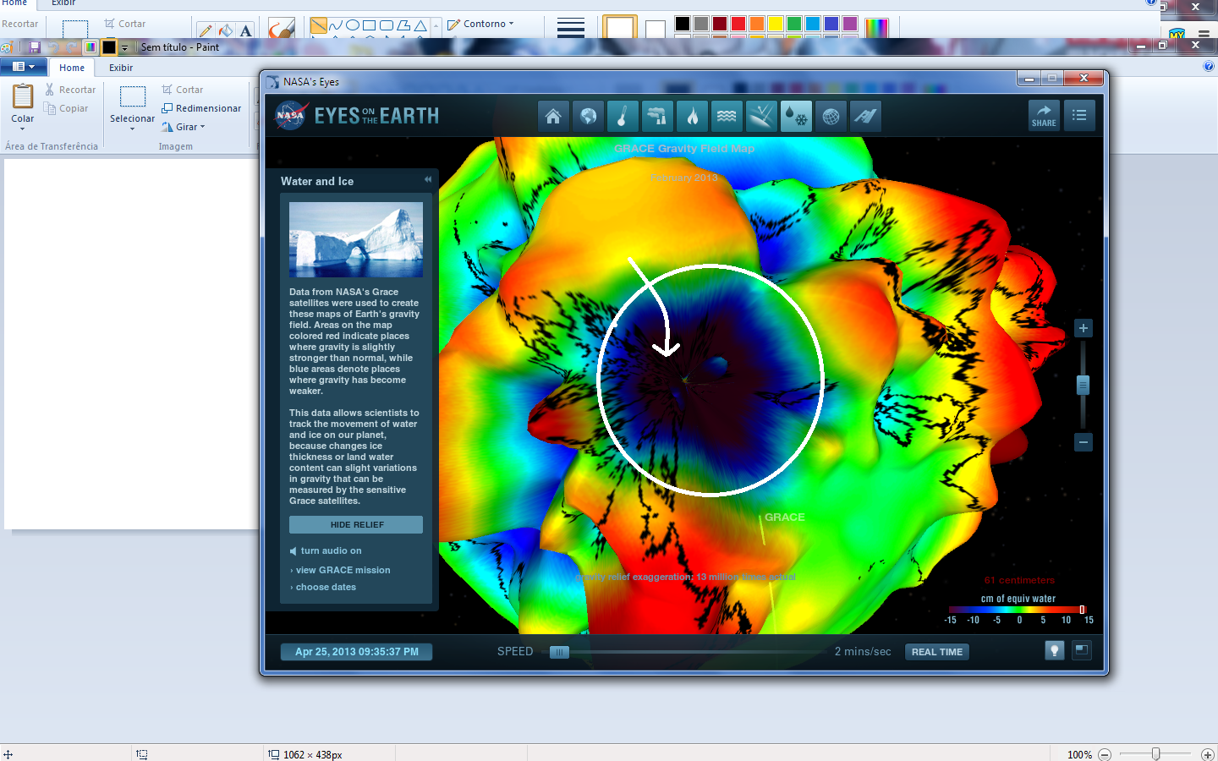Select the Line shape in Paint
The width and height of the screenshot is (1218, 761).
pos(319,25)
